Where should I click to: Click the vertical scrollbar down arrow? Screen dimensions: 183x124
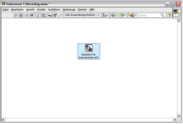[179, 116]
